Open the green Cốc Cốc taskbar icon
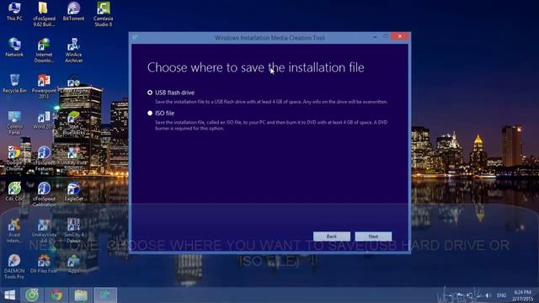Screen dimensions: 539x303 click(x=32, y=295)
